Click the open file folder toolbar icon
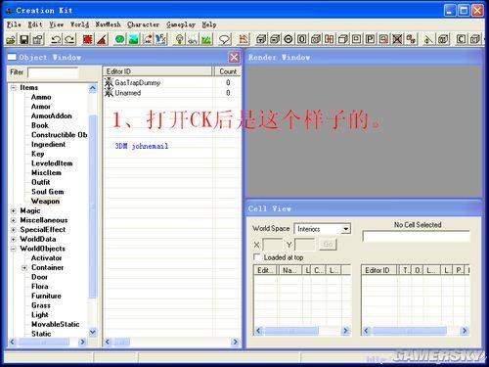Screen dimensions: 489x367 (x=11, y=39)
